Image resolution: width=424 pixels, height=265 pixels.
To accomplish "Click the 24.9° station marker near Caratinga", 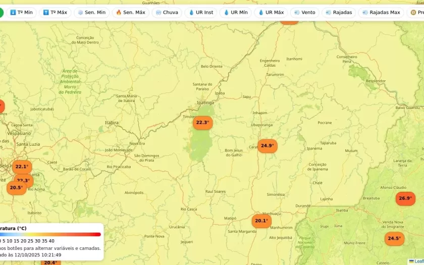I will pos(267,146).
